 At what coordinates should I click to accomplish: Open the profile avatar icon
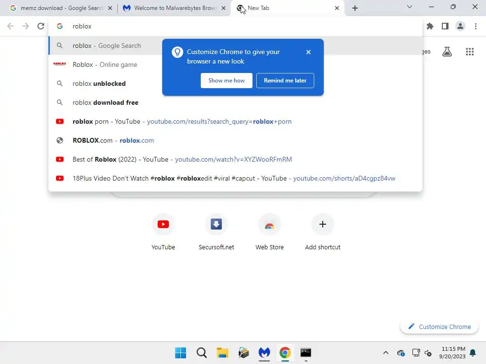pos(460,27)
